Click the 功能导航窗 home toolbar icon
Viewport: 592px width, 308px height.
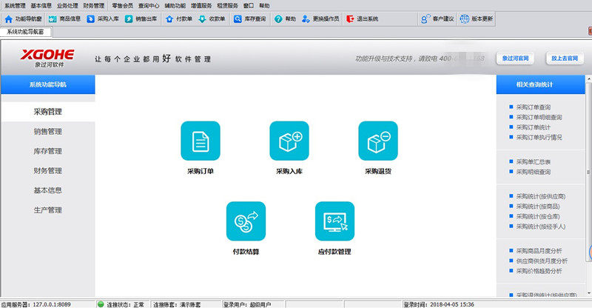tap(9, 19)
